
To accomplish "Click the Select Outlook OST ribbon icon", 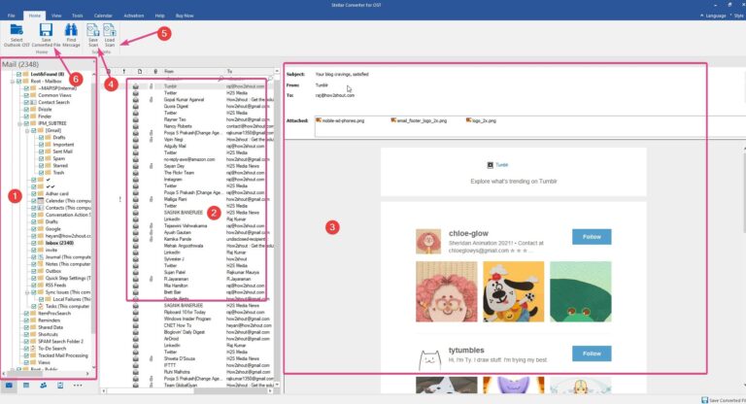I will 17,30.
